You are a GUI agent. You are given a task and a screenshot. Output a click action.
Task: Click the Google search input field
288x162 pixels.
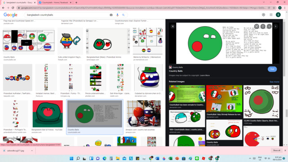pos(67,15)
